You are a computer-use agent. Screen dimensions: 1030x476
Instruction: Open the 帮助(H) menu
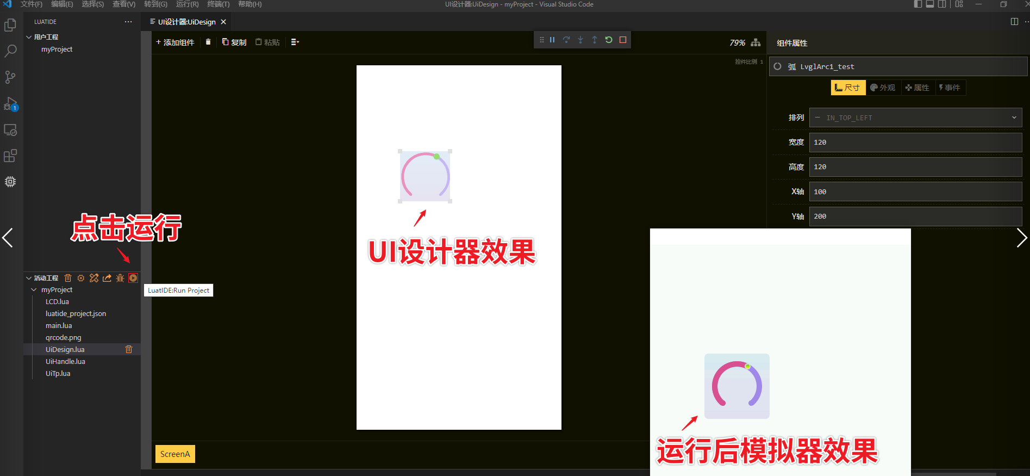pos(249,4)
